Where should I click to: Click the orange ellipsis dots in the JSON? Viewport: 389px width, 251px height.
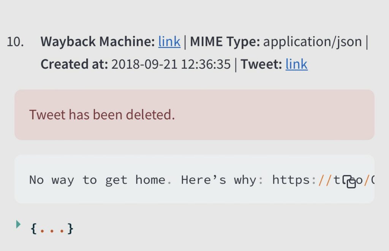coord(52,231)
